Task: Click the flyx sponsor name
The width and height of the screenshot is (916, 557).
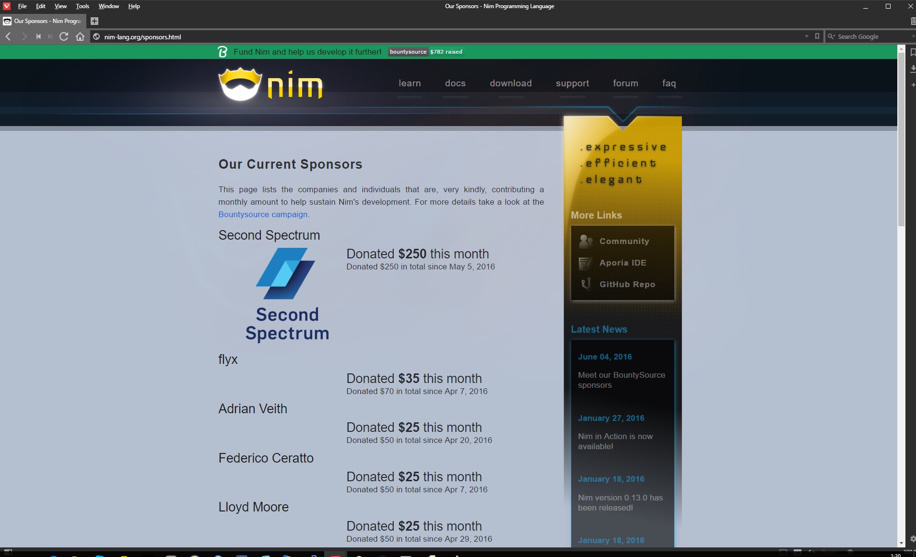Action: tap(228, 360)
